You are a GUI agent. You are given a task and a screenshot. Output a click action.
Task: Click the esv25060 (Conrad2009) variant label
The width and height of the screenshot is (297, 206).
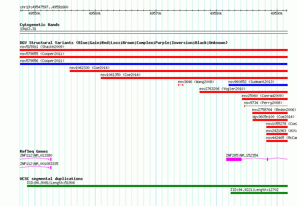coord(263,96)
